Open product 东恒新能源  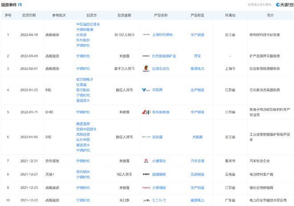(161, 112)
